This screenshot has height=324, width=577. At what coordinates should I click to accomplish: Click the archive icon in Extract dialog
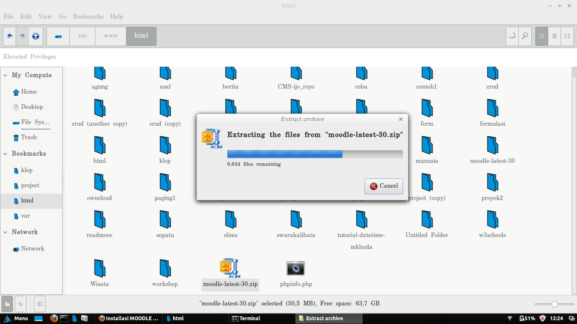click(x=212, y=138)
